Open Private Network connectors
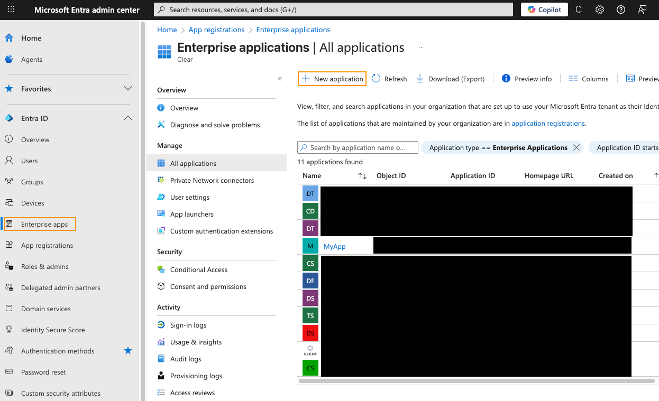Screen dimensions: 659x401 pyautogui.click(x=212, y=180)
